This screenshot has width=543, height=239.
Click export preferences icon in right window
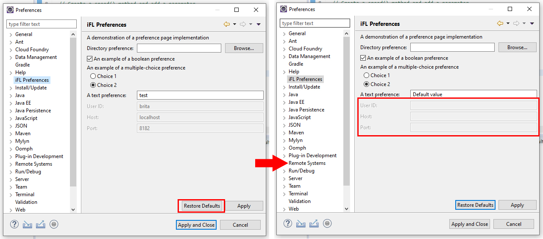point(314,223)
